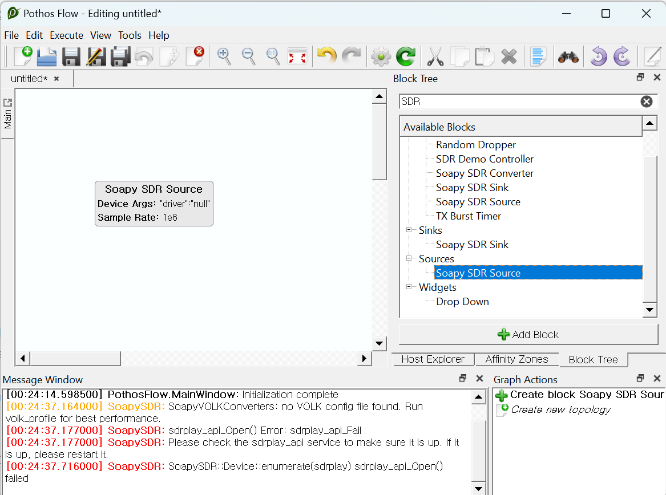Close the Message Window panel
The width and height of the screenshot is (666, 495).
pyautogui.click(x=479, y=378)
